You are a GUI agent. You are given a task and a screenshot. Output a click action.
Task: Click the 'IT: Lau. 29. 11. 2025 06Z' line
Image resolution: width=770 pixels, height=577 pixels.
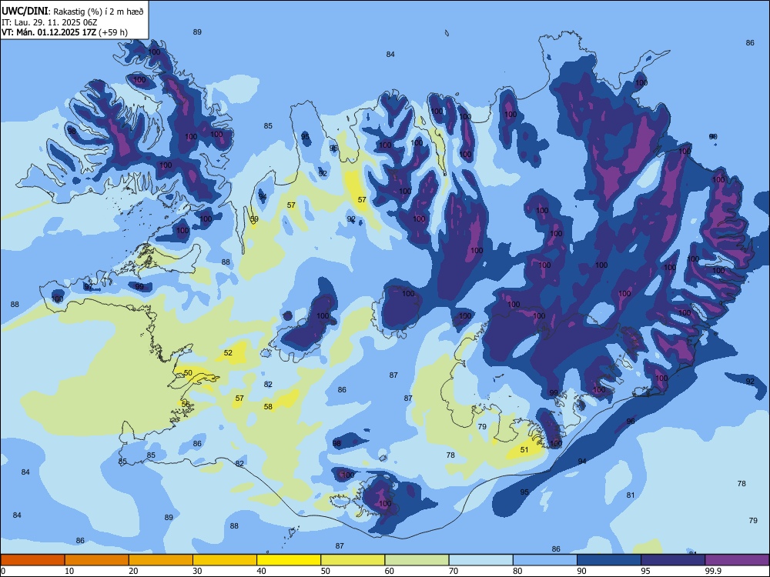[x=49, y=22]
